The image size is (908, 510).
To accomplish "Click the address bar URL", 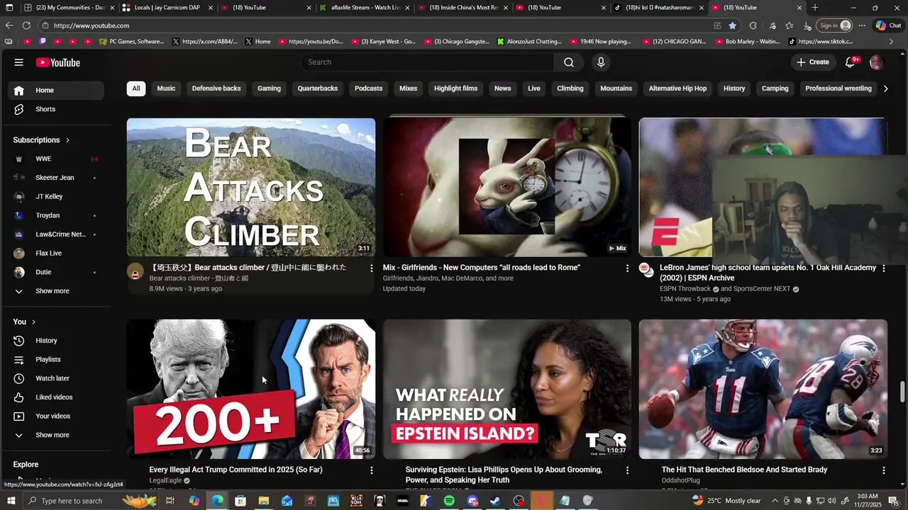I will tap(92, 25).
